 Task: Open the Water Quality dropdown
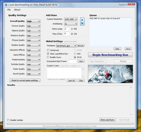[34, 69]
